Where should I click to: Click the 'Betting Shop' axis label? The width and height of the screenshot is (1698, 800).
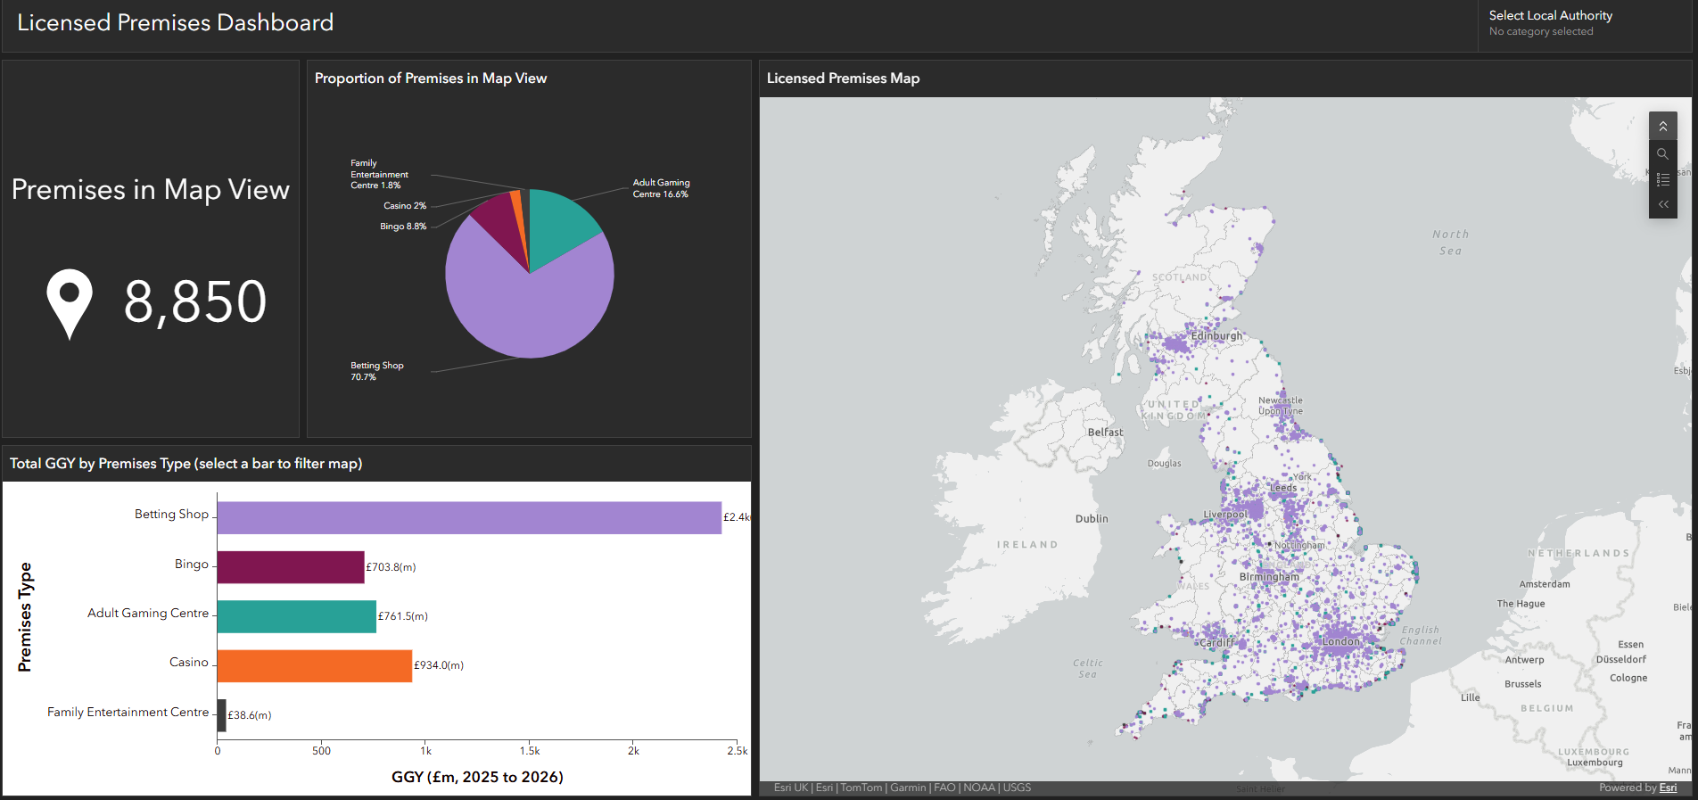pos(171,515)
